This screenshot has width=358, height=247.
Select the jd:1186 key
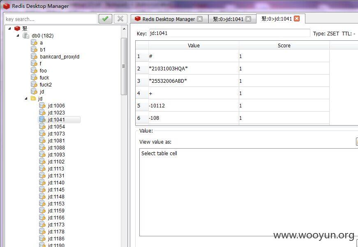(x=56, y=238)
